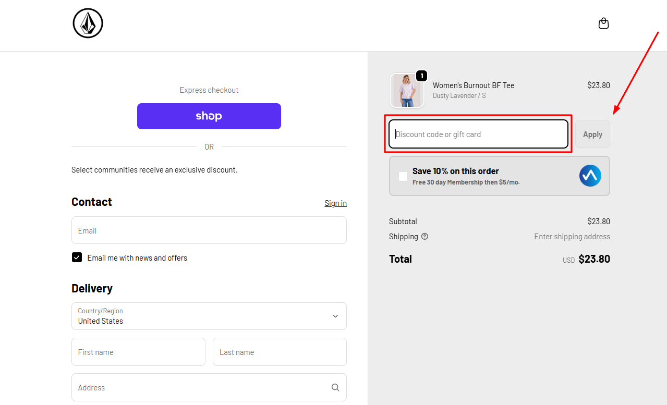The height and width of the screenshot is (405, 667).
Task: Click into the Address field
Action: point(209,387)
